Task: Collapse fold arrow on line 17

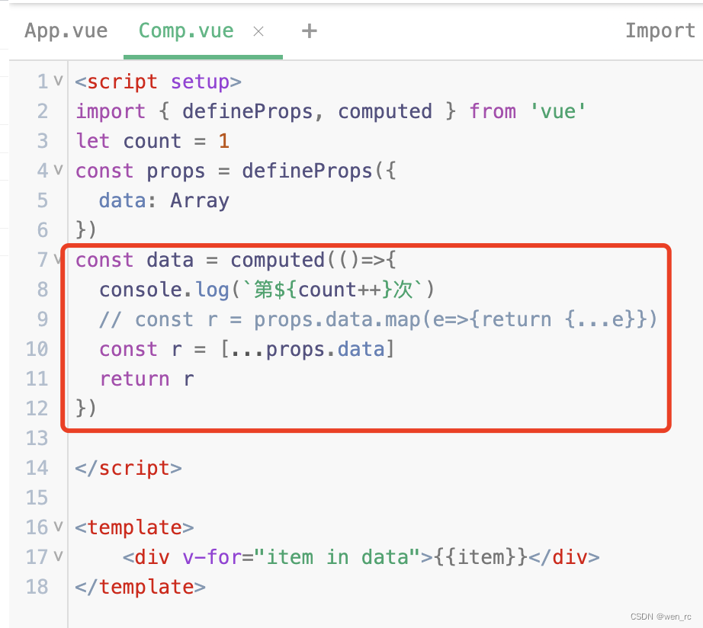Action: 58,556
